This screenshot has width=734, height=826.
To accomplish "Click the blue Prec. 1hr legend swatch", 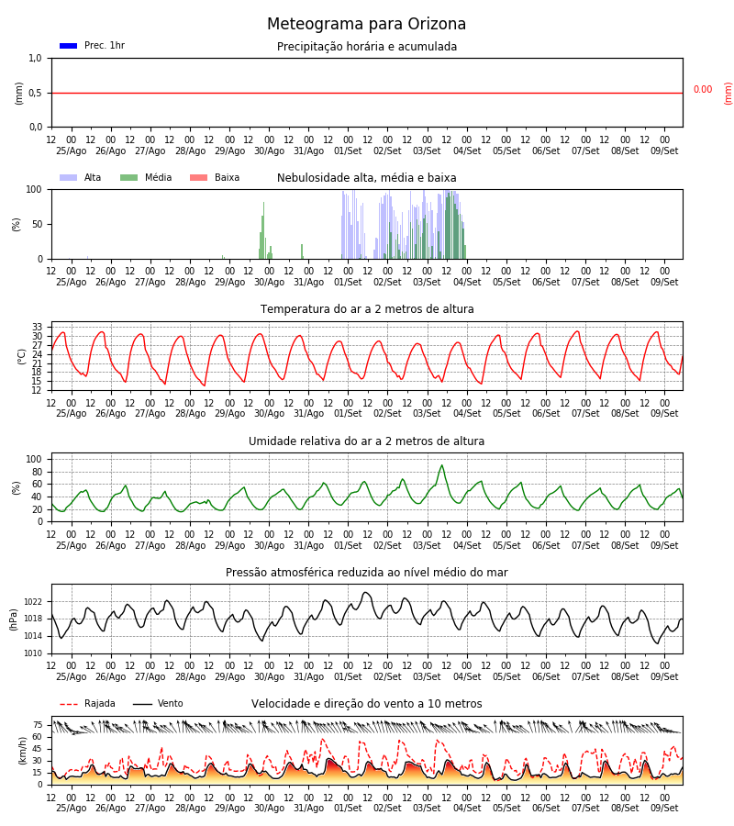I will 69,46.
